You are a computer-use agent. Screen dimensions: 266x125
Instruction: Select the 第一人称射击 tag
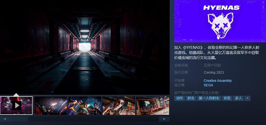tap(209, 98)
